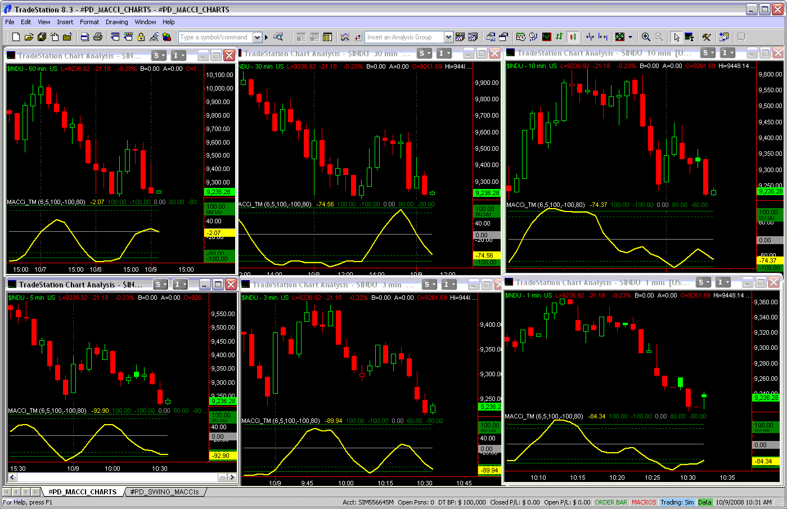The image size is (787, 509).
Task: Open the Format menu
Action: [x=89, y=22]
